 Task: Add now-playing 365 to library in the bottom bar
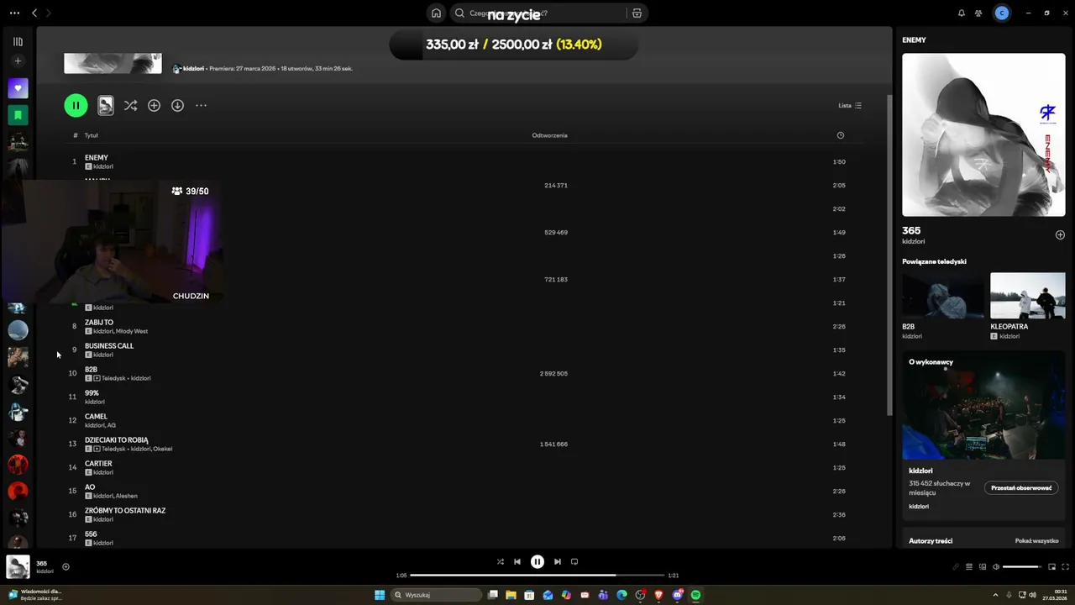(x=66, y=567)
